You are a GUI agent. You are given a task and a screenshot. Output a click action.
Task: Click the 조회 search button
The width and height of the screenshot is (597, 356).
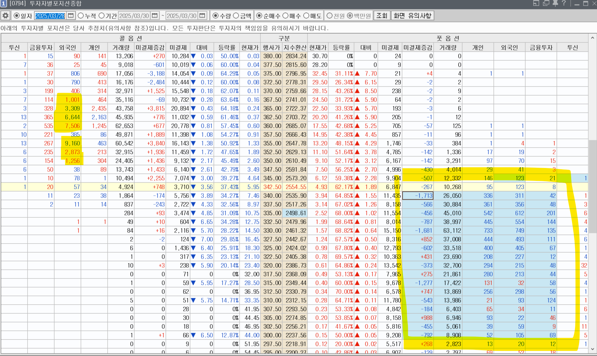coord(382,16)
